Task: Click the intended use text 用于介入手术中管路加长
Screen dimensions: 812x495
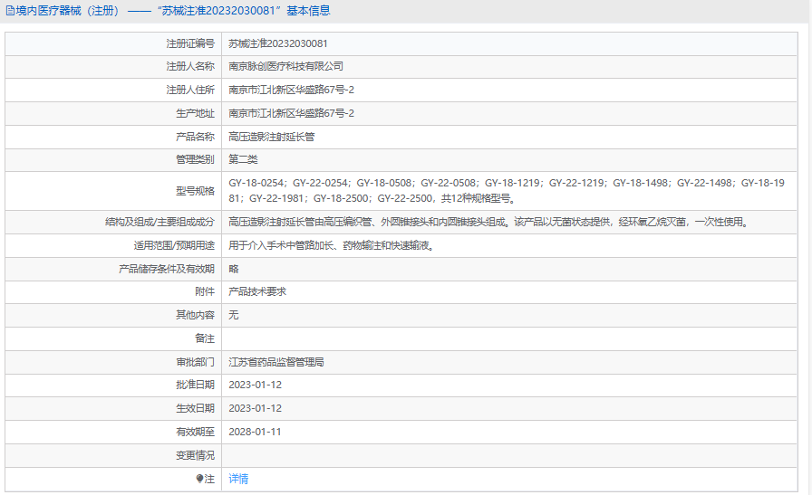Action: coord(332,245)
